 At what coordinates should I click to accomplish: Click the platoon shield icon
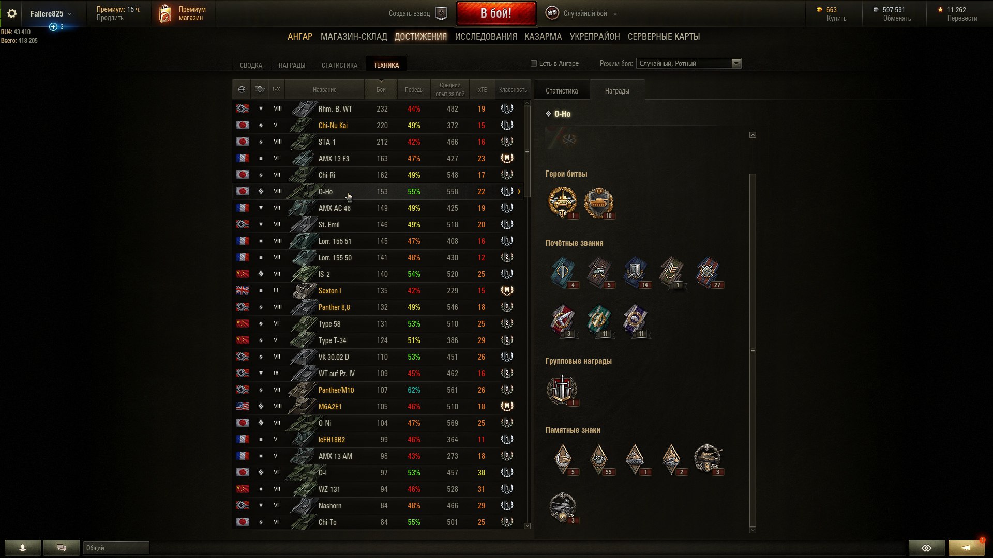tap(441, 13)
